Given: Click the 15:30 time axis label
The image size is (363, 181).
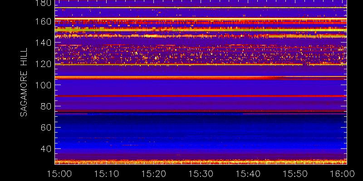Looking at the screenshot, I should pos(201,174).
